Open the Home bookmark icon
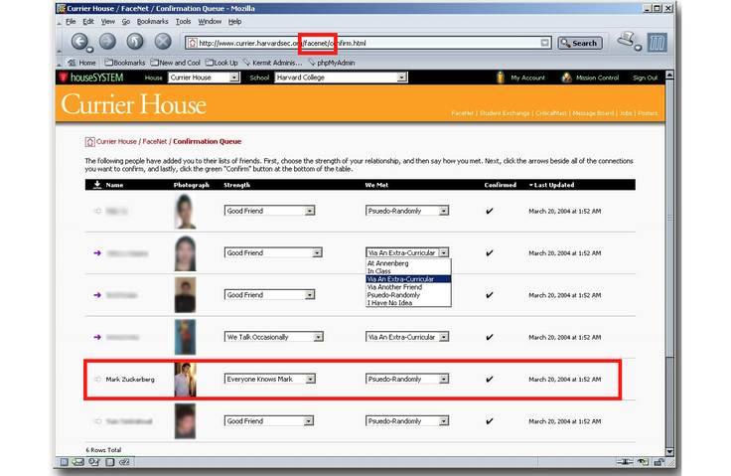This screenshot has height=476, width=731. click(72, 63)
